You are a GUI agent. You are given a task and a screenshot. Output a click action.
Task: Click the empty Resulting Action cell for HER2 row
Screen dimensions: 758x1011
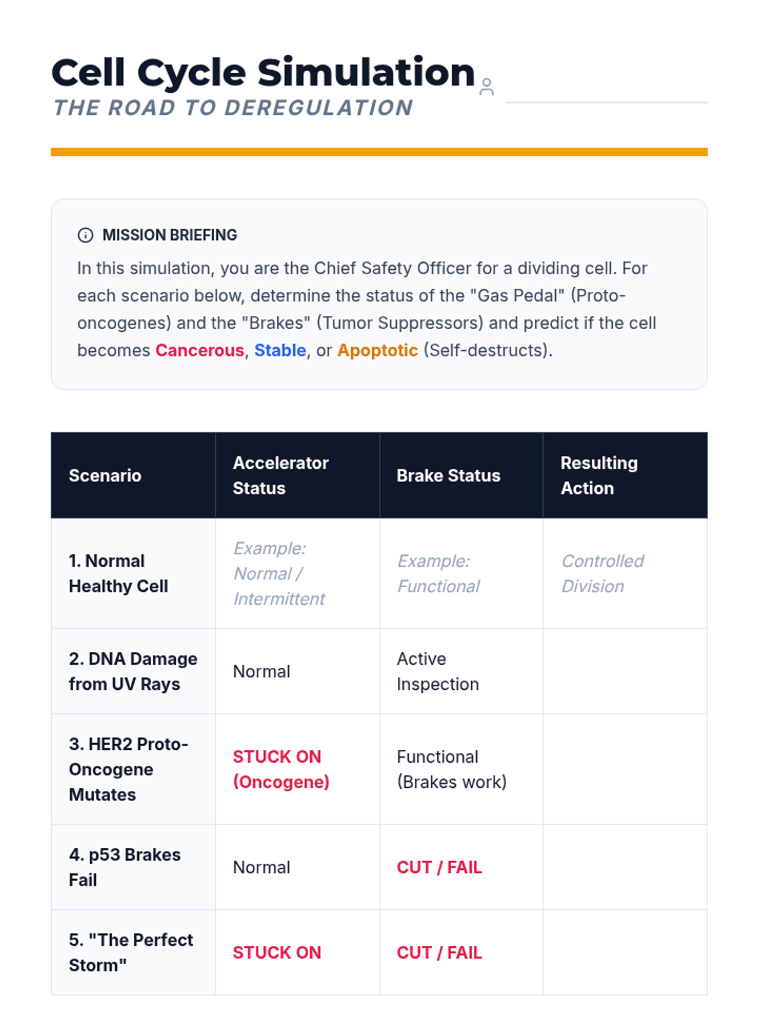pos(625,769)
